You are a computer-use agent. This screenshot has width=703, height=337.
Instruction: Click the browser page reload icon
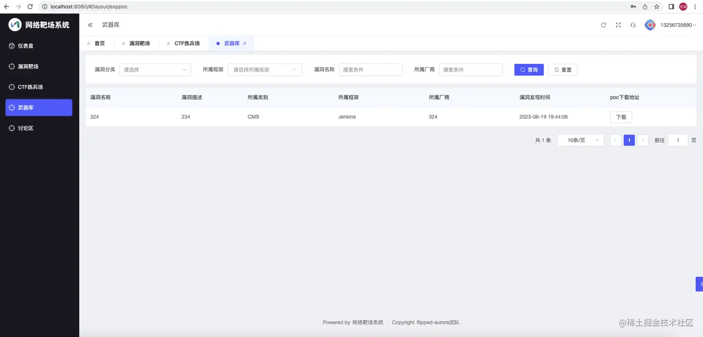click(30, 7)
